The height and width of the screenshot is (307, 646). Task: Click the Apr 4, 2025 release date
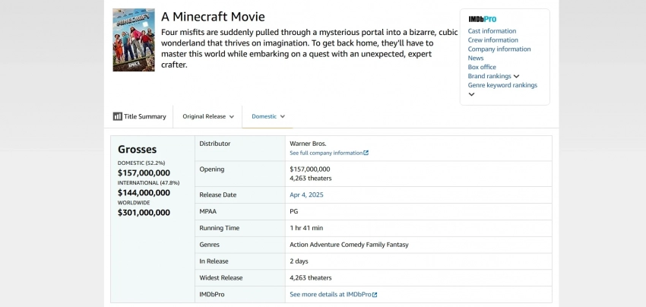[x=307, y=195]
